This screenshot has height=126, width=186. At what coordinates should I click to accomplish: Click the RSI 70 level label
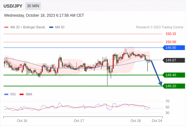point(167,101)
